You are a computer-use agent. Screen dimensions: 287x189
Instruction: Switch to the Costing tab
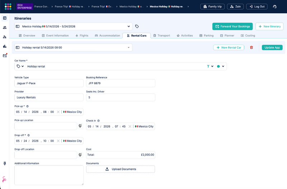(x=248, y=36)
